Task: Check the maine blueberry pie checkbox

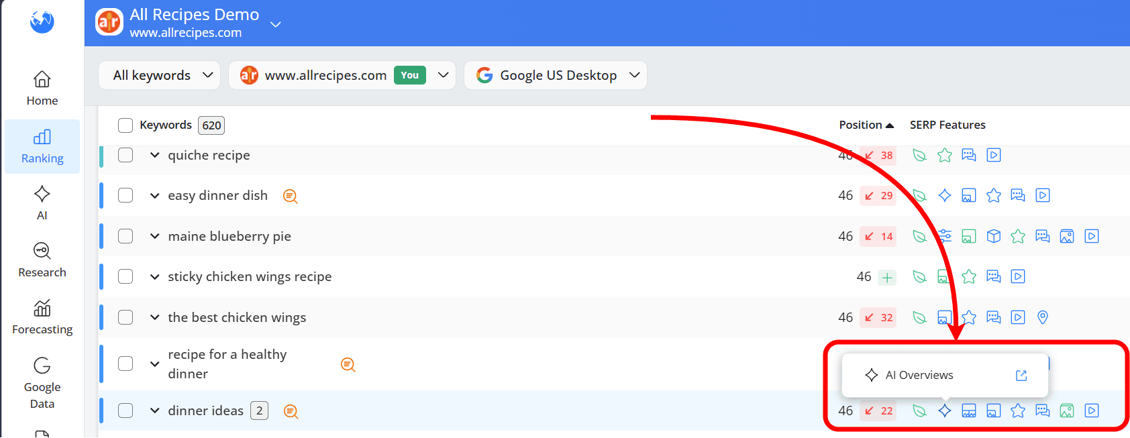Action: tap(125, 236)
